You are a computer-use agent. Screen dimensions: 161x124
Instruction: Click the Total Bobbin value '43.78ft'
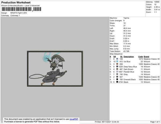pos(126,51)
